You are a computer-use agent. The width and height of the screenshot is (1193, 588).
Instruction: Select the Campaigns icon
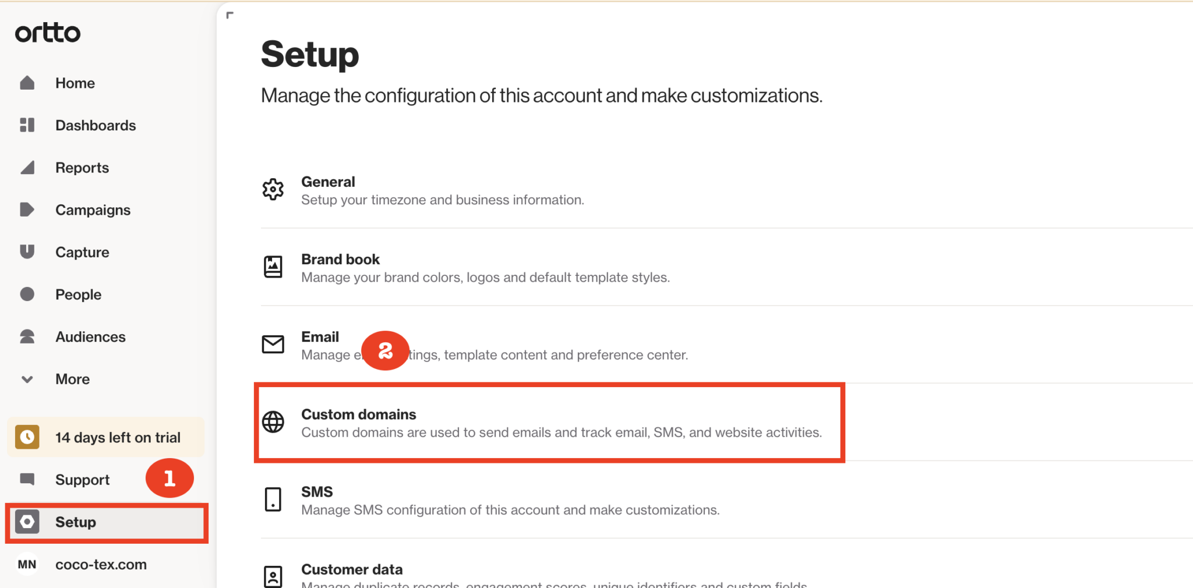(x=27, y=210)
